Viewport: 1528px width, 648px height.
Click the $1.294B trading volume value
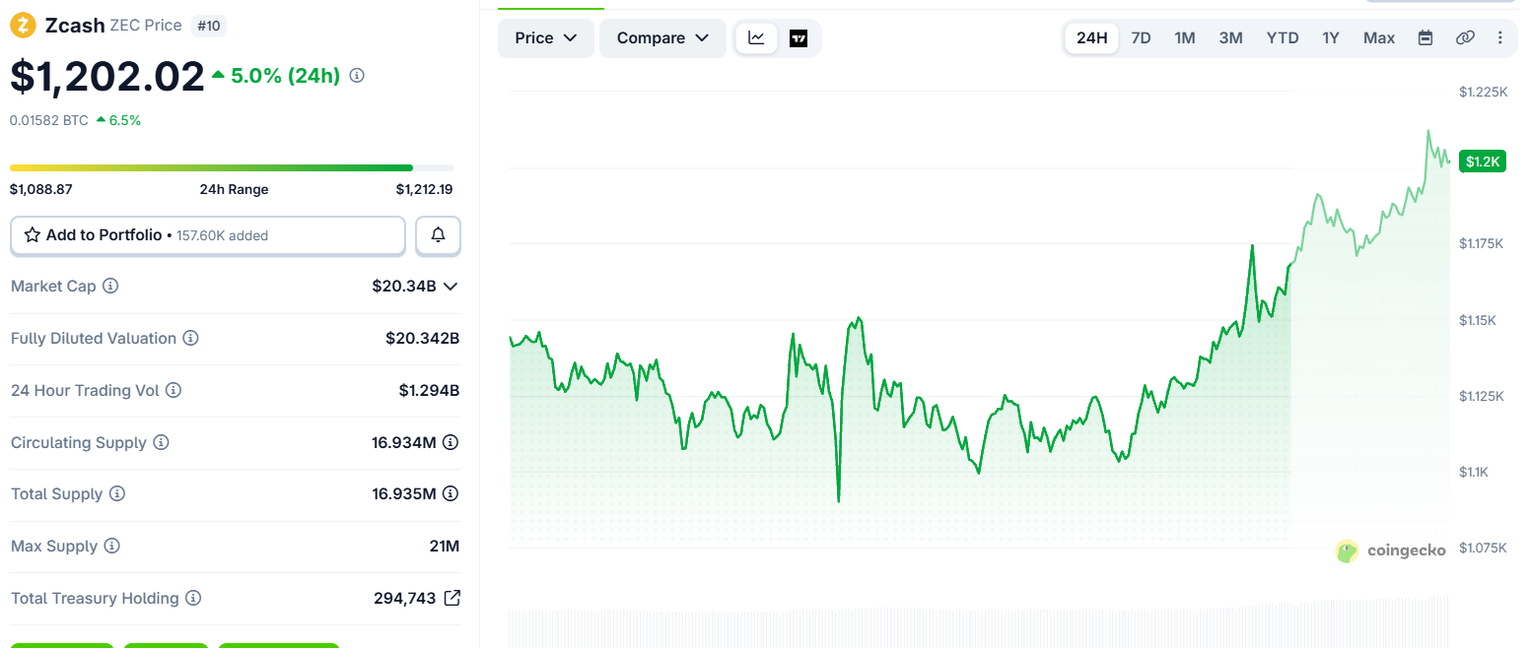430,391
